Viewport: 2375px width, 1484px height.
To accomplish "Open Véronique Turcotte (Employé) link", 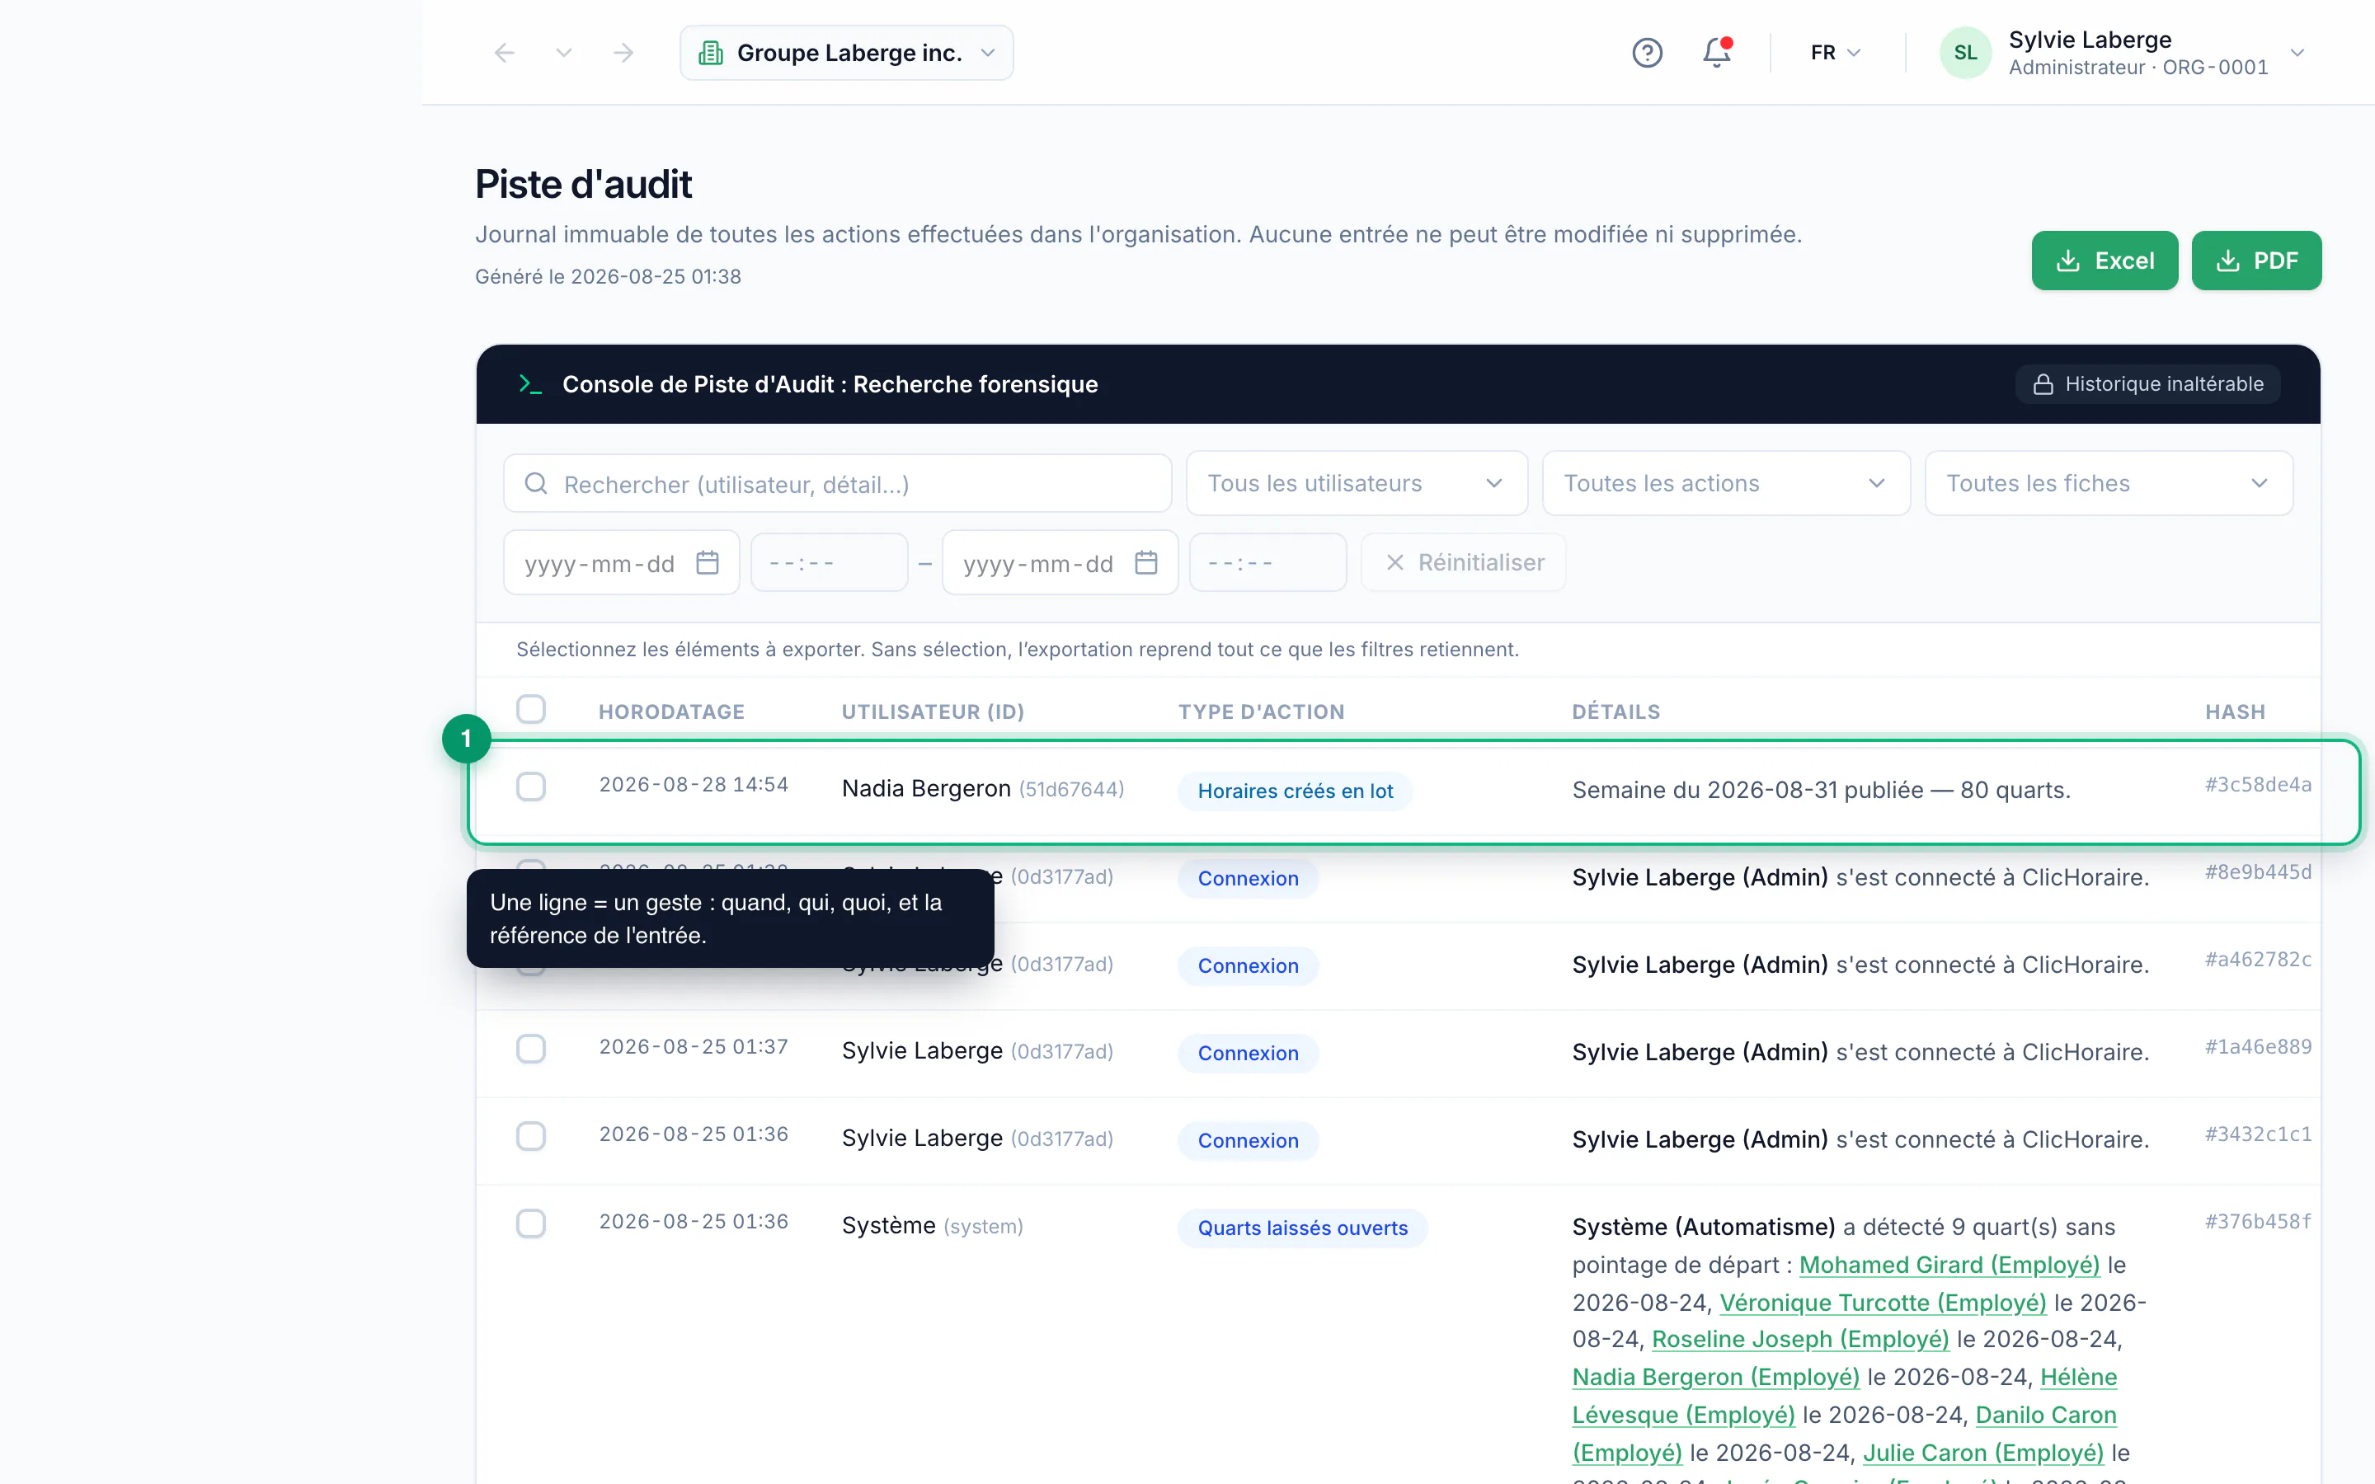I will click(x=1884, y=1303).
